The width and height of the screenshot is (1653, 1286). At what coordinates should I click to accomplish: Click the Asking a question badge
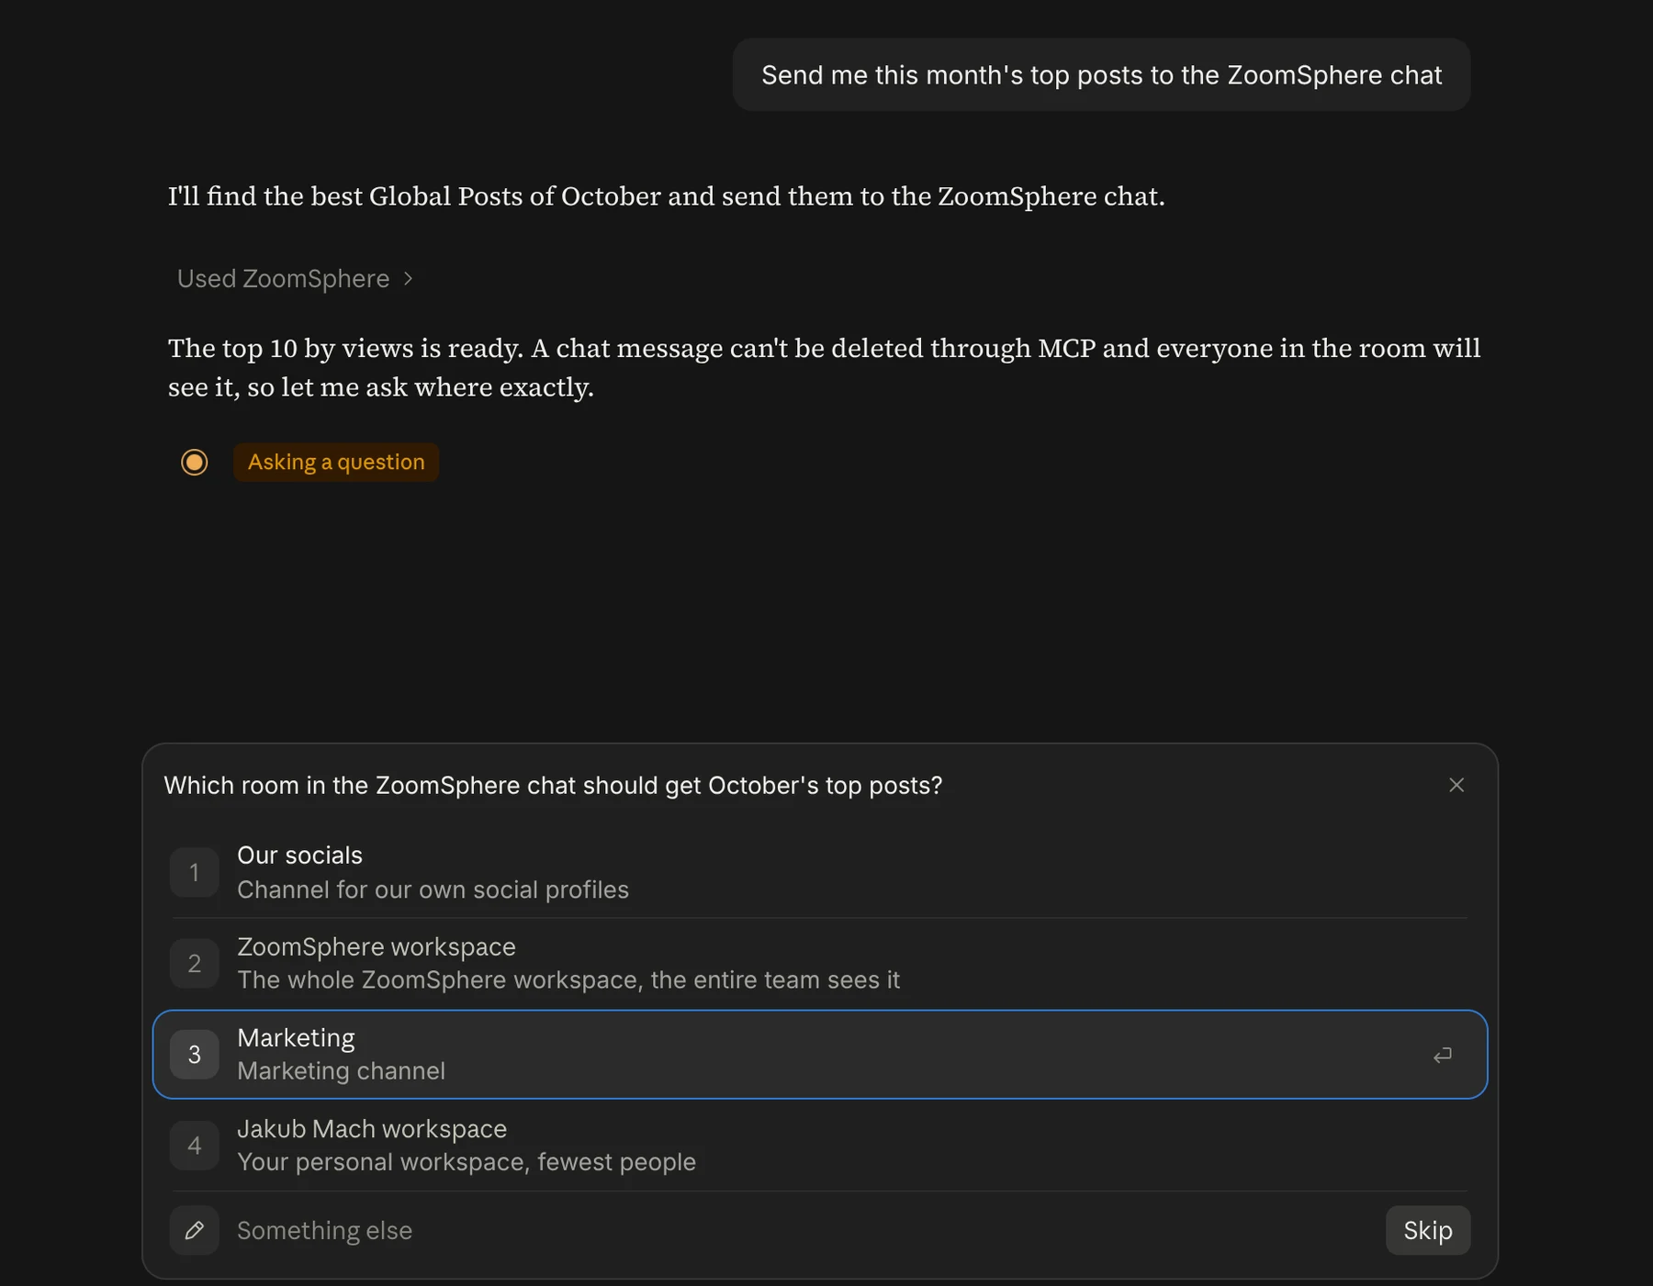point(336,462)
